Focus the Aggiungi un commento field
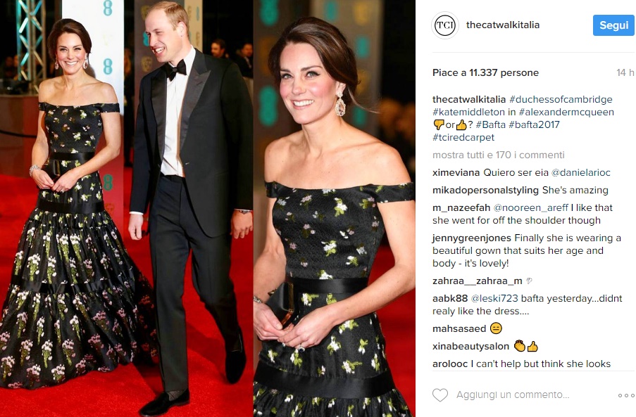This screenshot has width=636, height=417. 513,394
